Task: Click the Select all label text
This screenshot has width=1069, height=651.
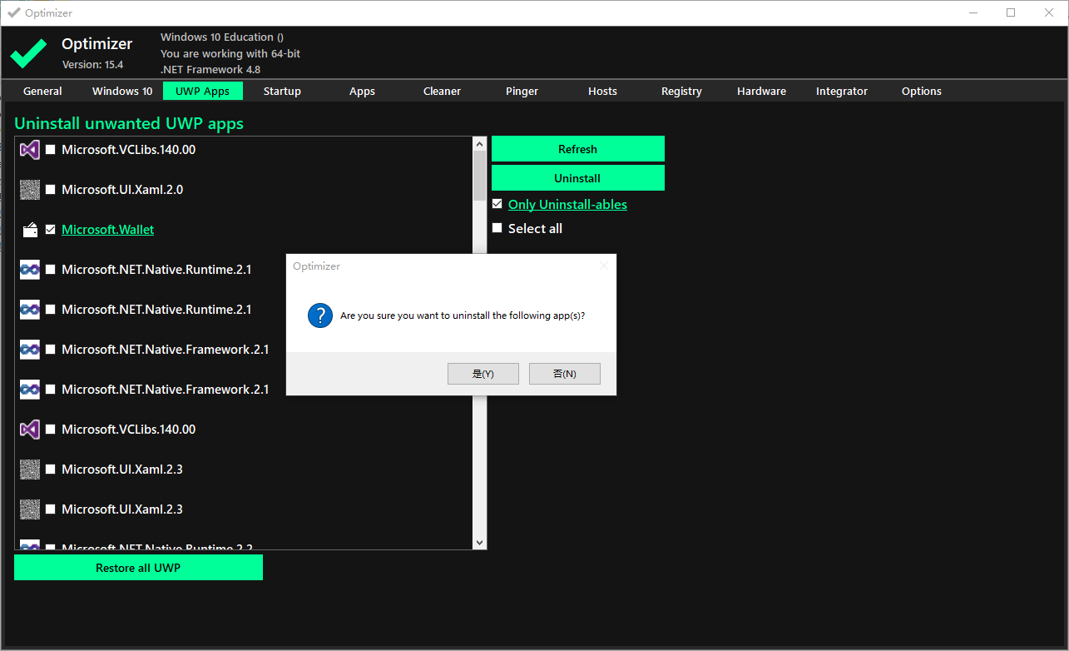Action: [x=535, y=228]
